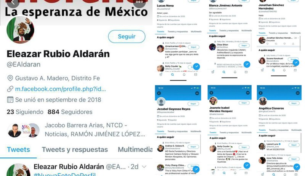Follow suggested account Leonel Luna
This screenshot has width=305, height=176.
[x=294, y=145]
